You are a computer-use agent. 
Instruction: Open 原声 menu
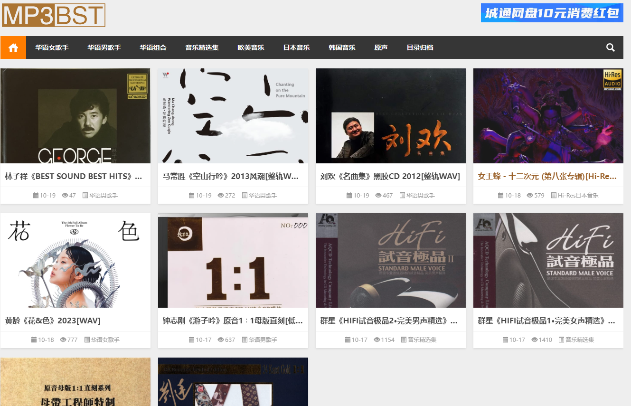pyautogui.click(x=381, y=47)
